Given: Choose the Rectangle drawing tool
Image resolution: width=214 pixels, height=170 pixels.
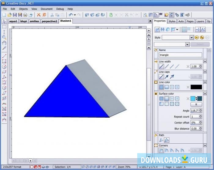Looking at the screenshot, I should coord(4,61).
